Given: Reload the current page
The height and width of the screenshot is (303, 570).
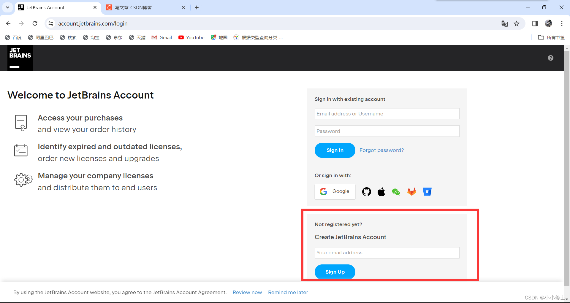Looking at the screenshot, I should coord(35,23).
